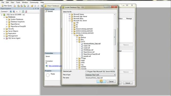Click the File name input field
Image resolution: width=171 pixels, height=96 pixels.
click(100, 78)
